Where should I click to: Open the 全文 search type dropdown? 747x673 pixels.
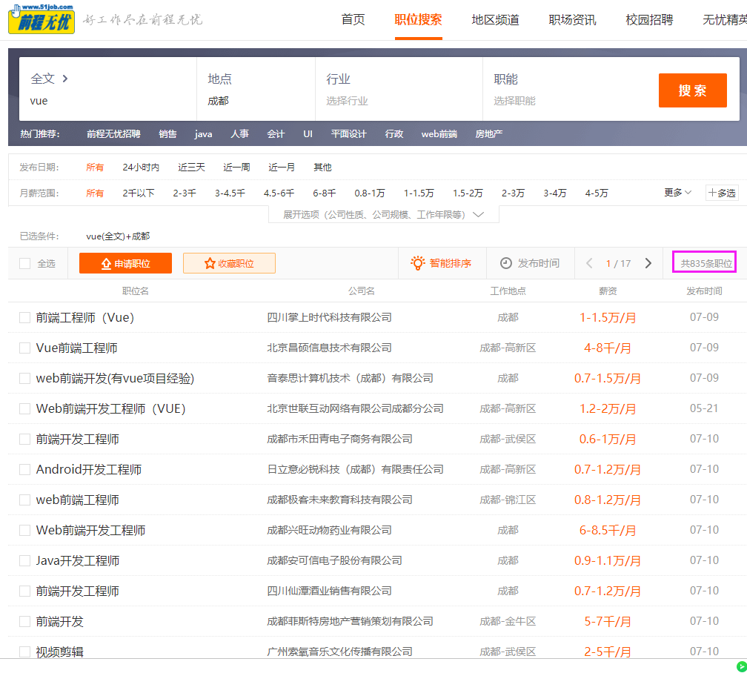tap(49, 79)
